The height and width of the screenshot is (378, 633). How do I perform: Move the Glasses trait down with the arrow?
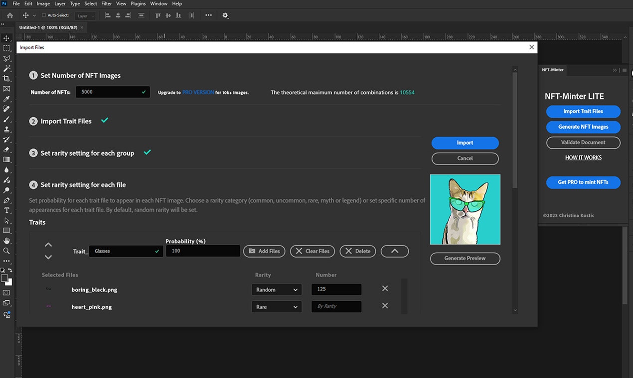(48, 257)
